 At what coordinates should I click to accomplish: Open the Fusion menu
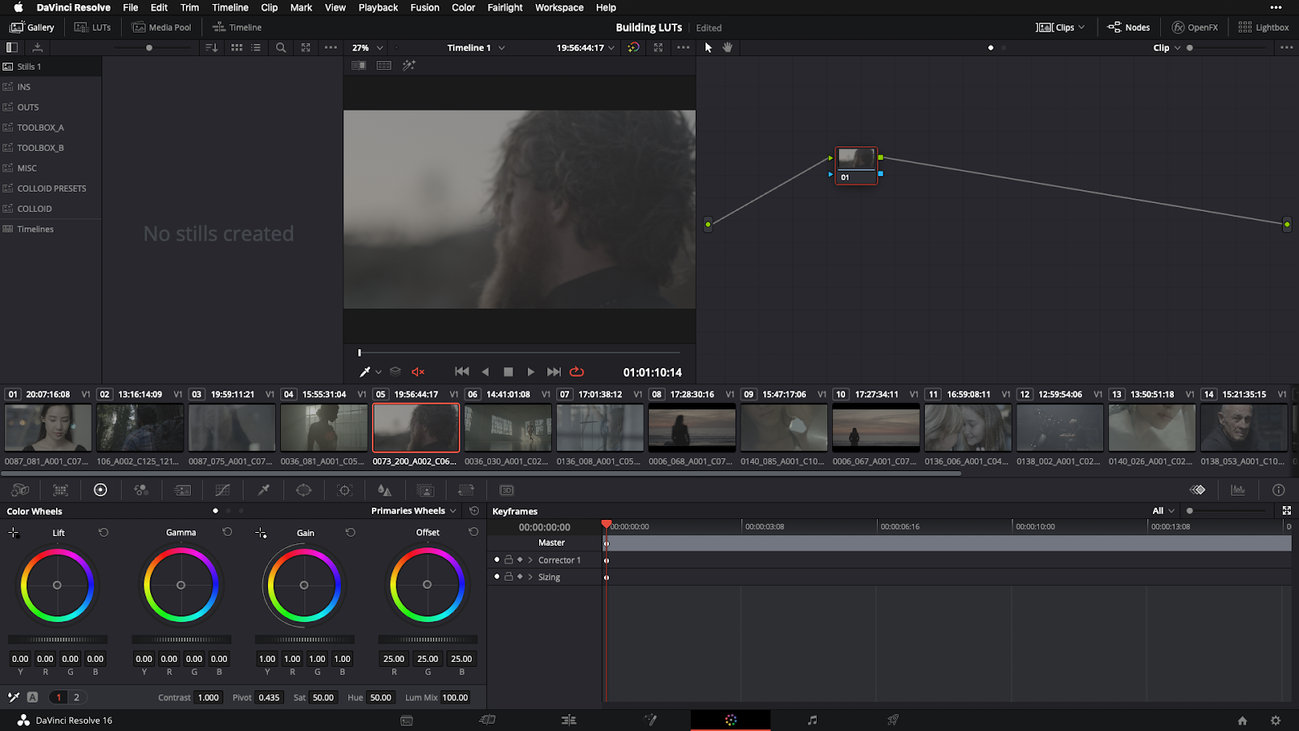(425, 7)
